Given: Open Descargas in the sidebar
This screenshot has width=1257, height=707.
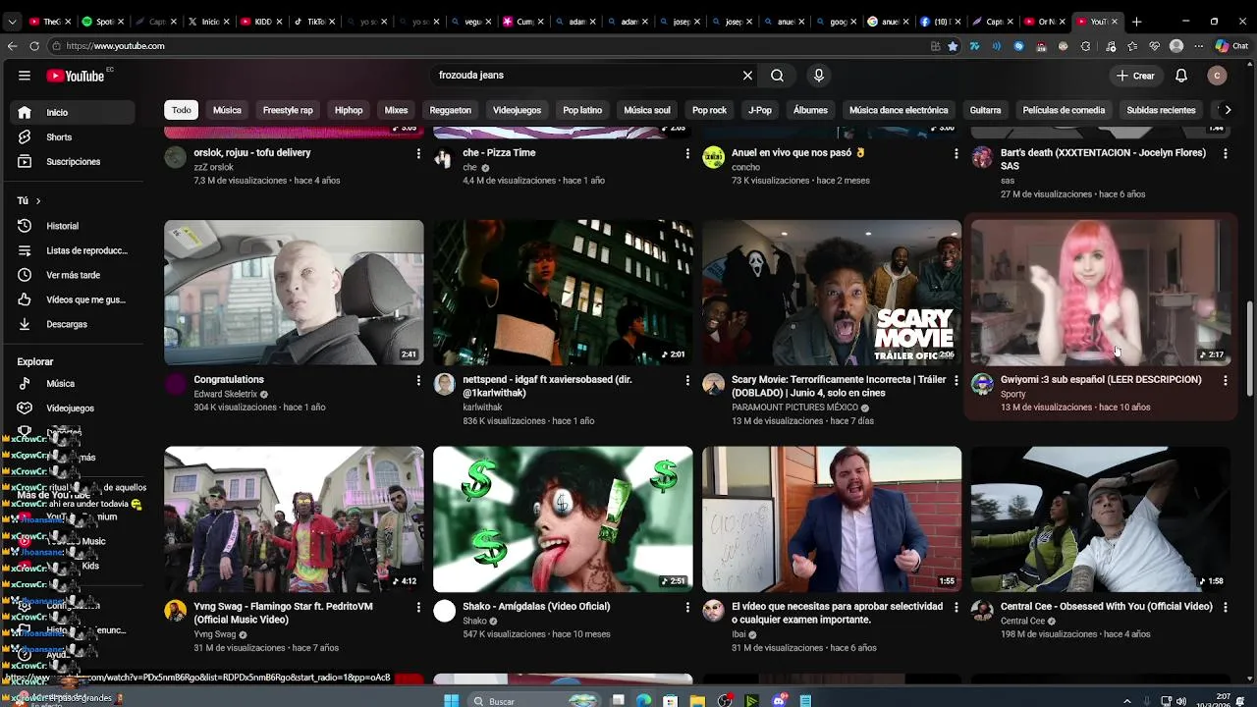Looking at the screenshot, I should point(71,324).
